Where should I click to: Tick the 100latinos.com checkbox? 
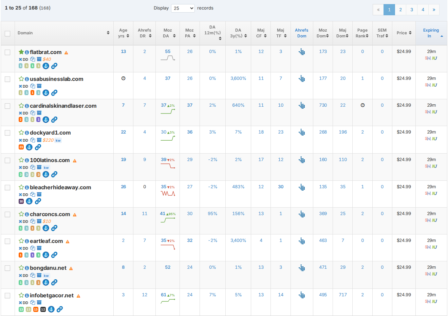tap(7, 160)
